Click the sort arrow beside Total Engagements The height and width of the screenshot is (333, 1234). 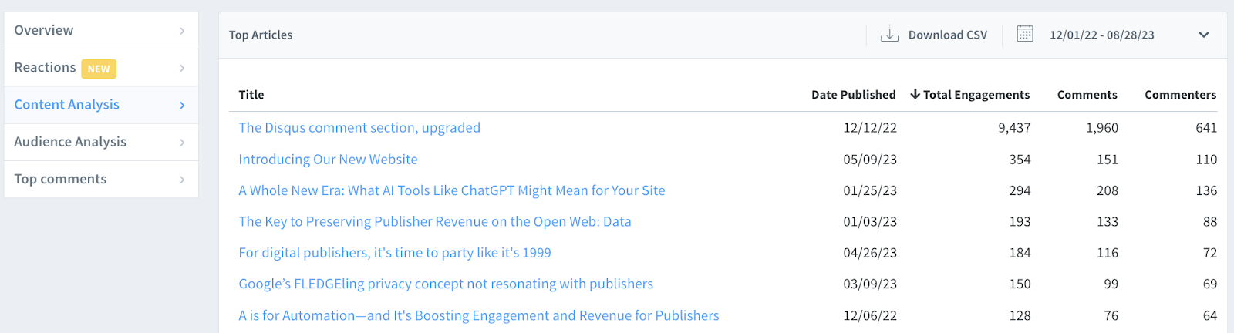click(915, 94)
